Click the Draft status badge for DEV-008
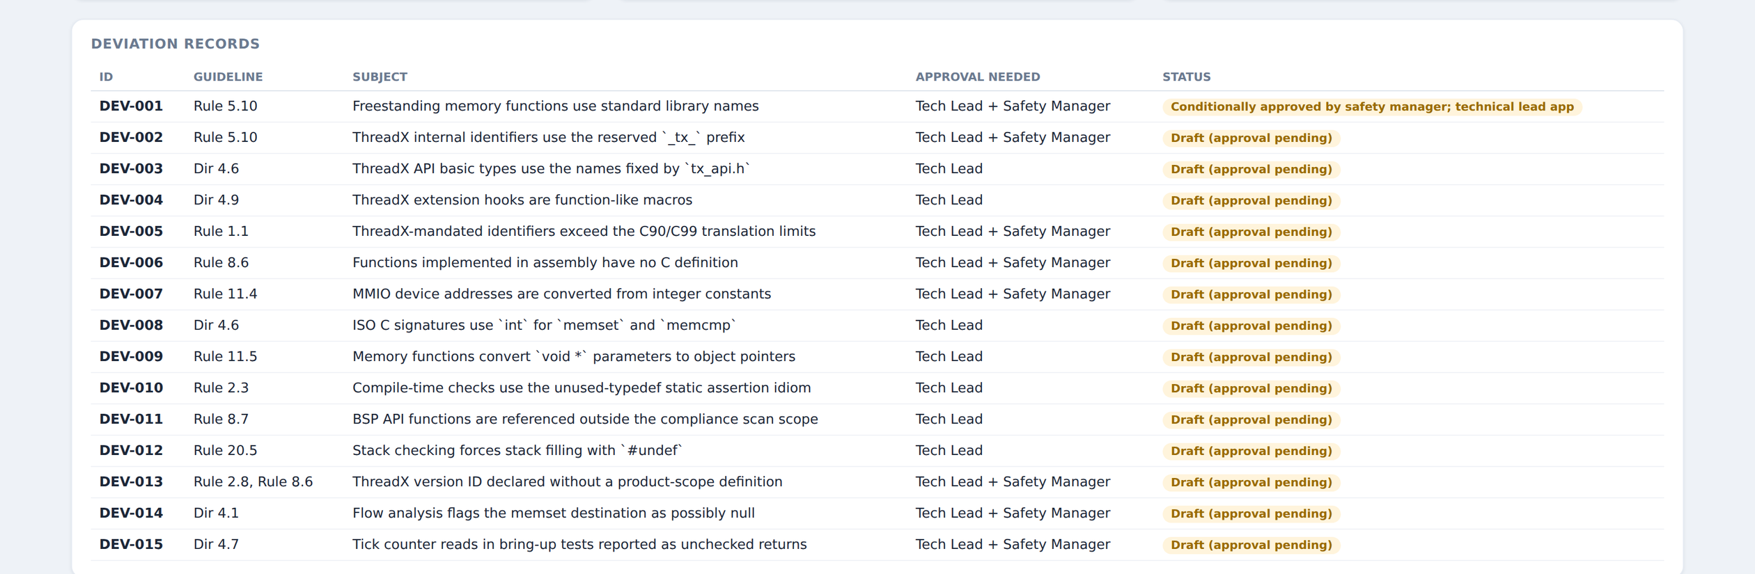This screenshot has width=1755, height=574. [x=1251, y=326]
